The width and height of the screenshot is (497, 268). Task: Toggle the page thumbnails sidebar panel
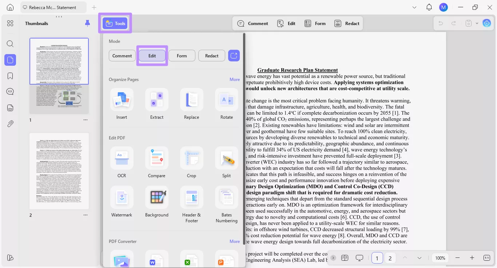(10, 60)
